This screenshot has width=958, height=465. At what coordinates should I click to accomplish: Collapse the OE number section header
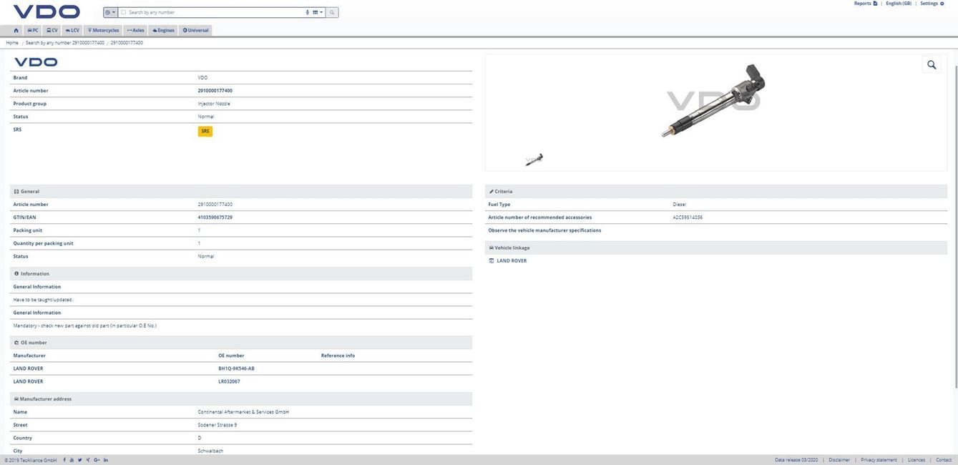tap(241, 343)
